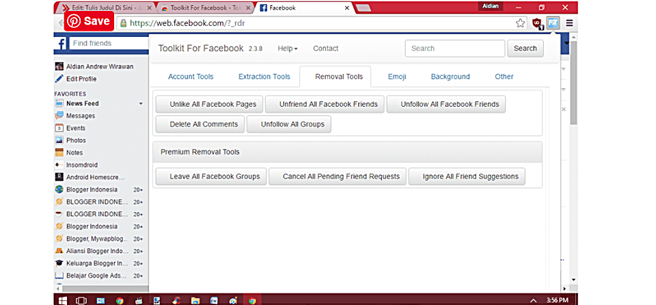
Task: Open the Emoji tab
Action: (397, 77)
